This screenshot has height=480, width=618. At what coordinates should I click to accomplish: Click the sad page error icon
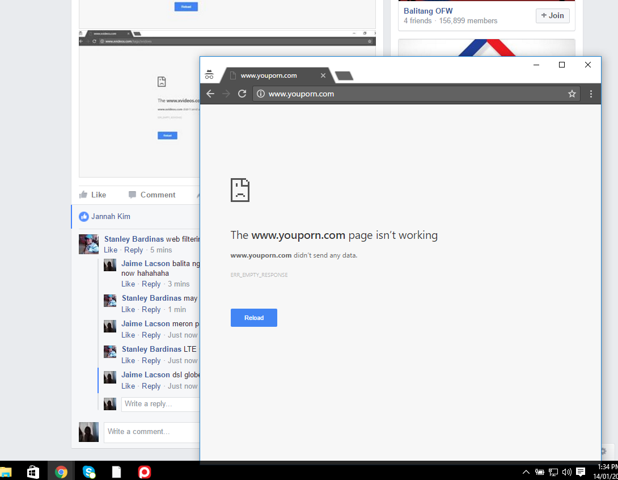(240, 190)
